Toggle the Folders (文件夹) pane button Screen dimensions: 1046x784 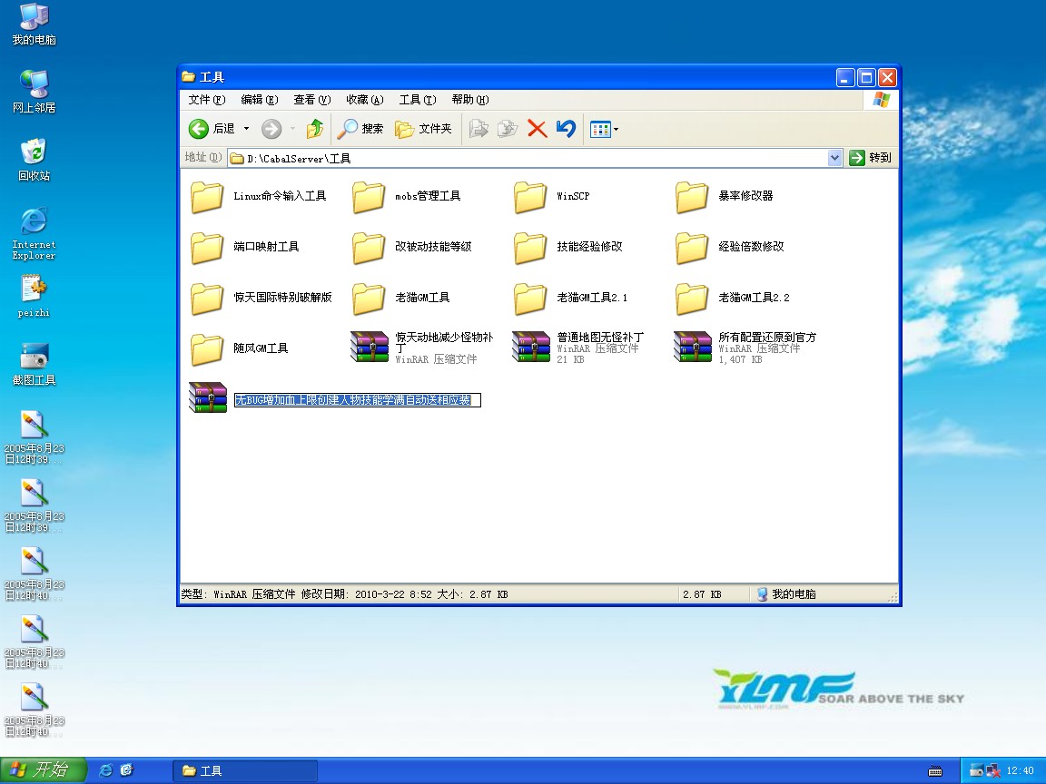coord(423,129)
